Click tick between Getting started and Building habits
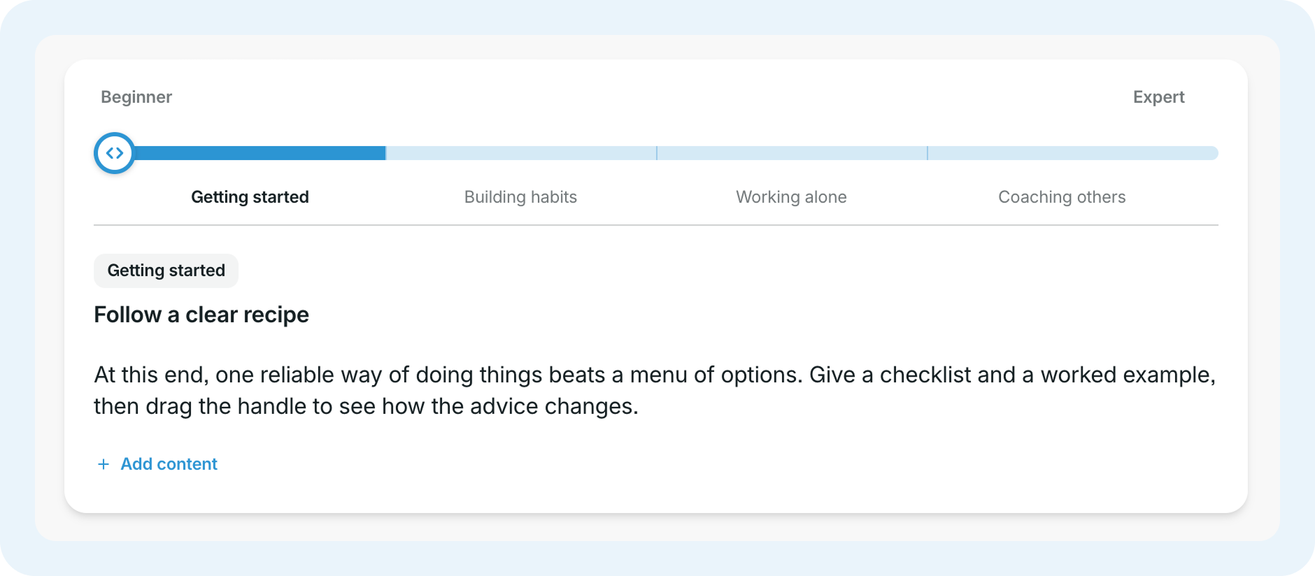 [x=386, y=153]
